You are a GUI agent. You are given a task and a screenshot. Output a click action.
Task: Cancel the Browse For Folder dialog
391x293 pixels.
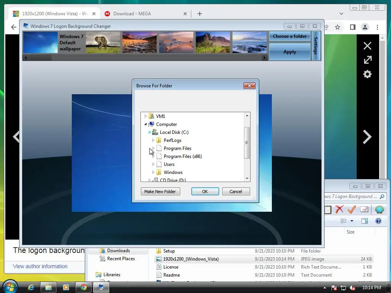236,192
